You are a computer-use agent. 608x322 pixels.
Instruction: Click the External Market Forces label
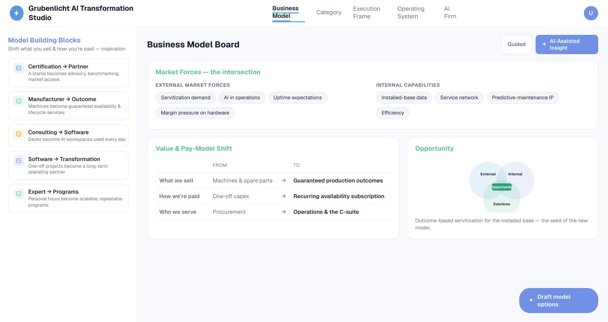point(193,85)
